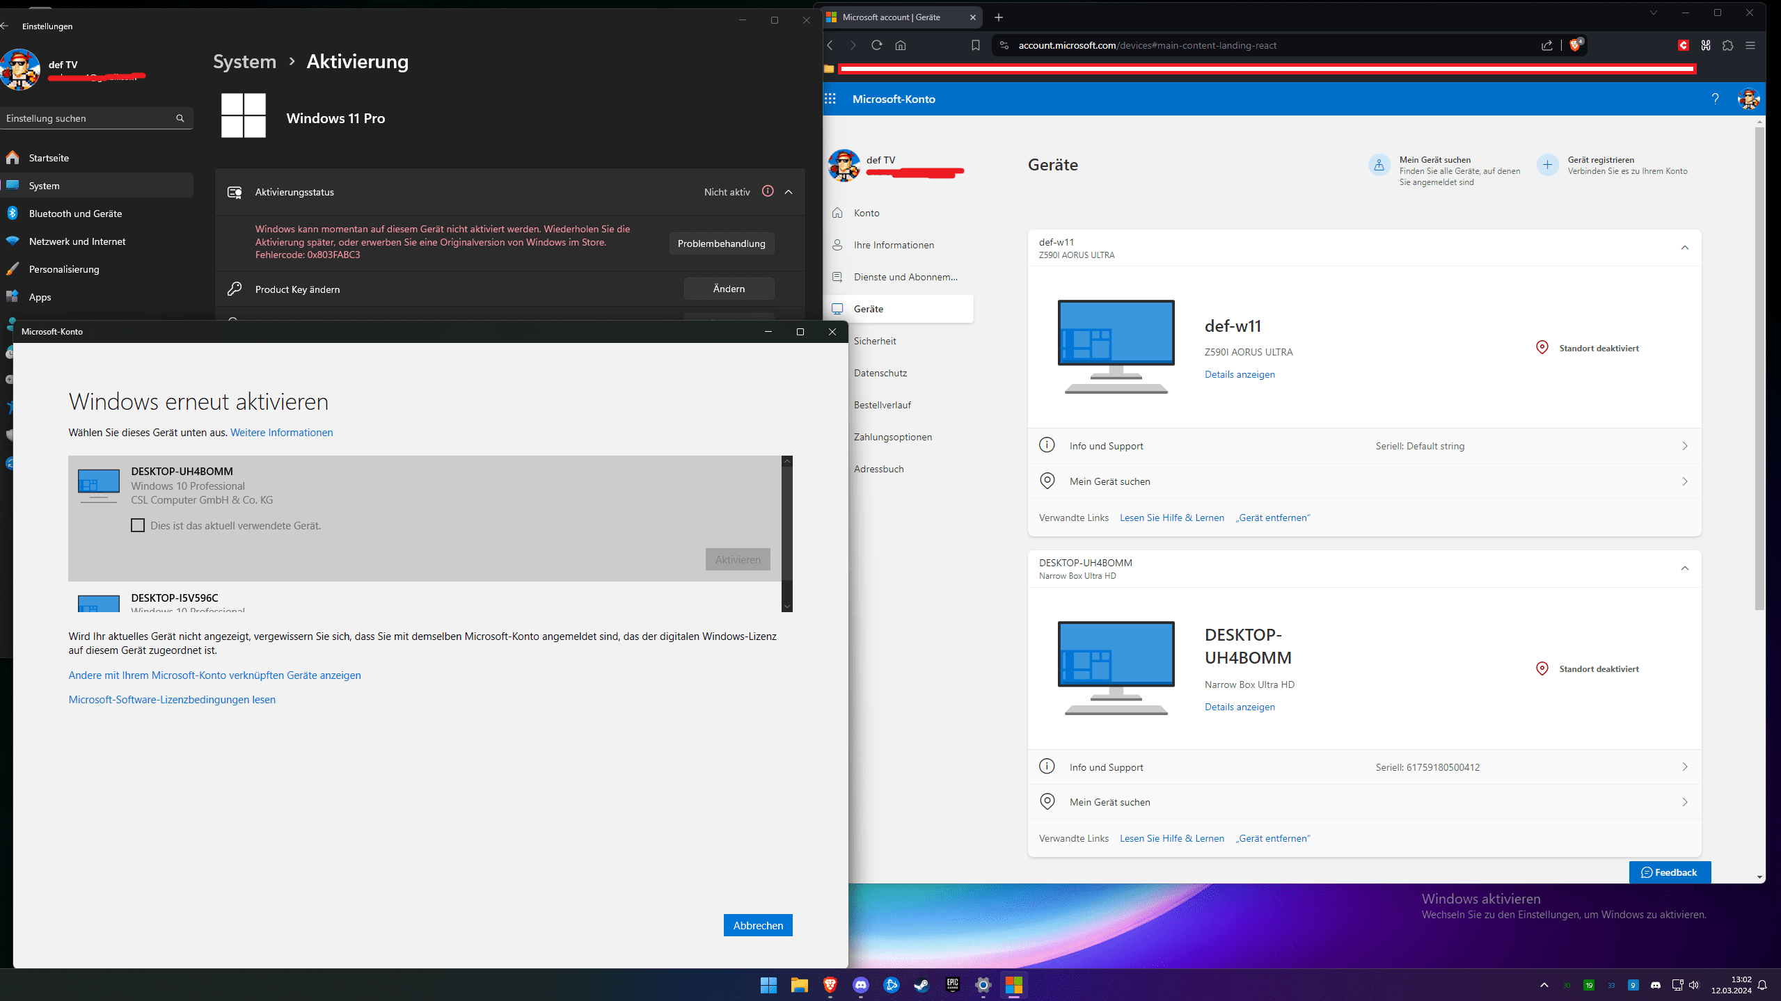
Task: Click the device list scroll down arrow
Action: 787,607
